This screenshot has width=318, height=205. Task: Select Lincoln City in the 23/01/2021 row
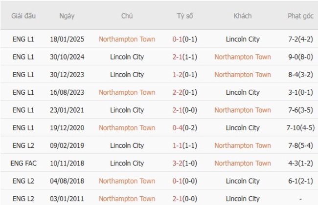[127, 110]
